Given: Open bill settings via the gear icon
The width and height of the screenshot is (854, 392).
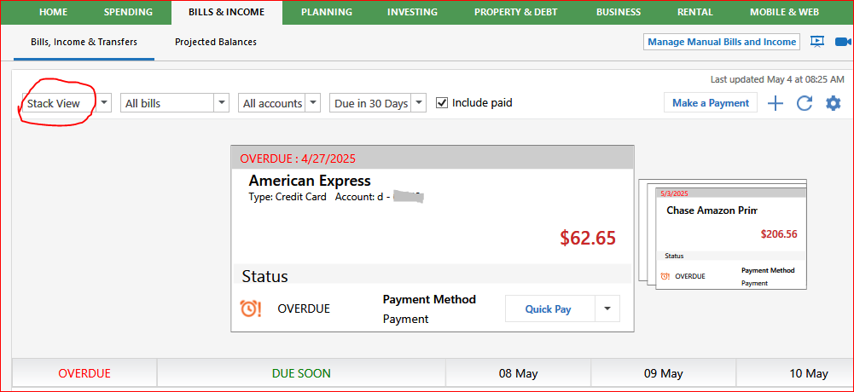Looking at the screenshot, I should click(834, 103).
